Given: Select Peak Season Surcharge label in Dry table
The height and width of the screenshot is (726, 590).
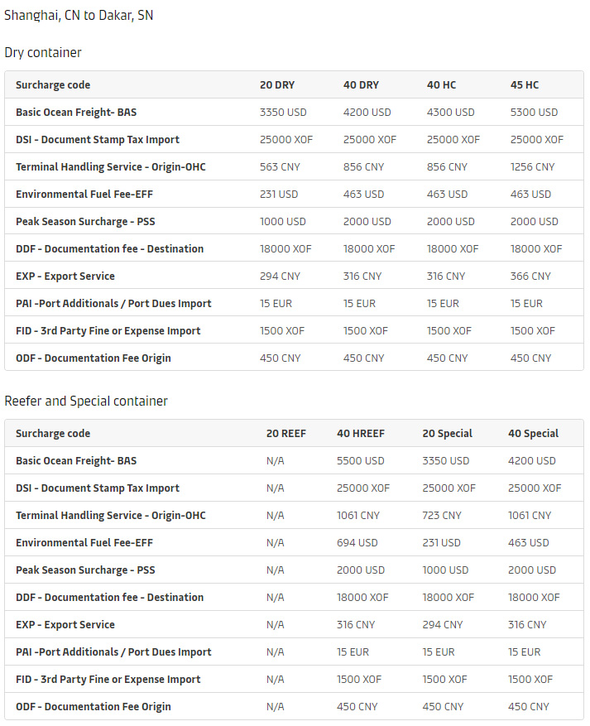Looking at the screenshot, I should 85,221.
